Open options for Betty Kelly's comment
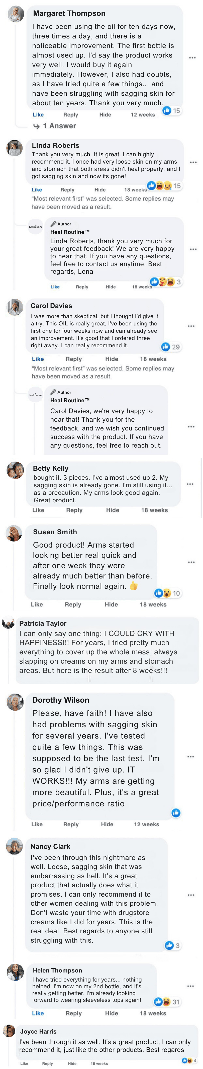The height and width of the screenshot is (1069, 203). click(x=190, y=484)
